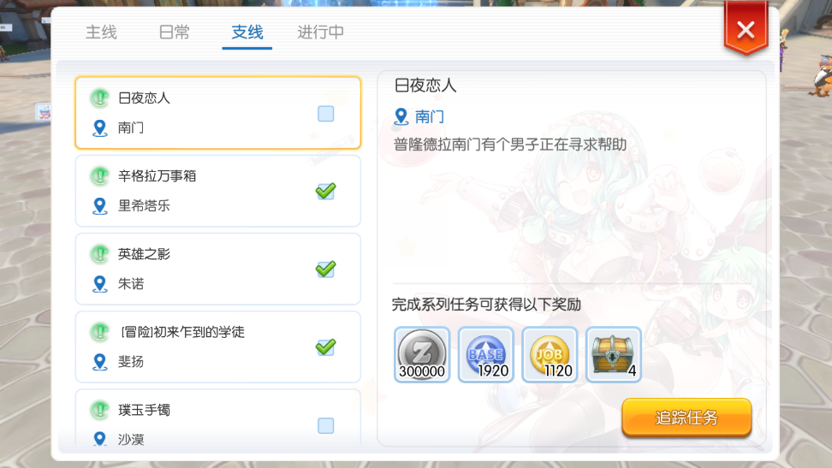Click the 追踪任务 button
The image size is (832, 468).
[686, 418]
